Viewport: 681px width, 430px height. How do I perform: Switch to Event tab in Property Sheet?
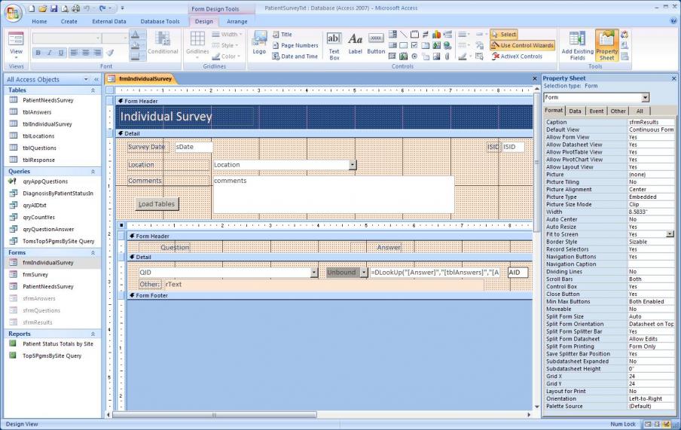(x=597, y=111)
